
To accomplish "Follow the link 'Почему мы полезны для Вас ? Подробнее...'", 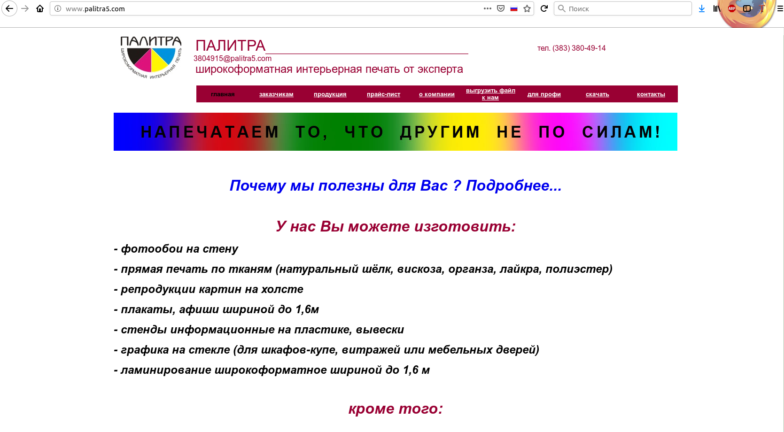I will (396, 185).
